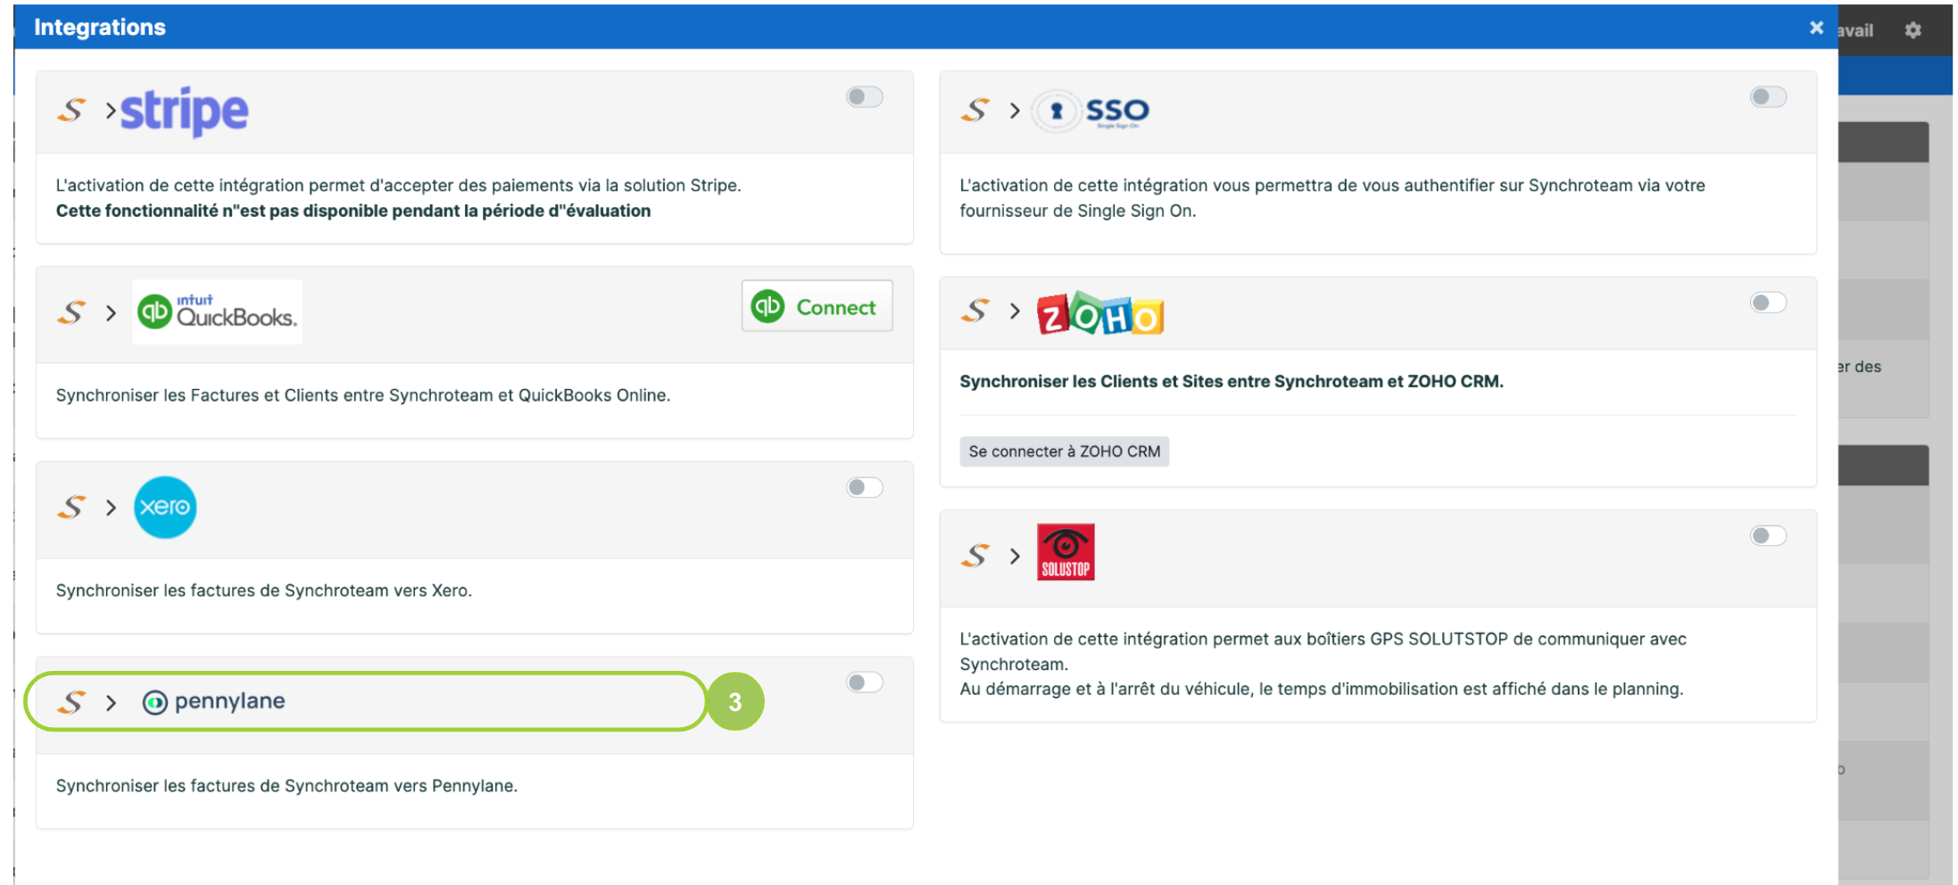The height and width of the screenshot is (885, 1958).
Task: Click bold text about 'période d"évaluation'
Action: click(x=353, y=211)
